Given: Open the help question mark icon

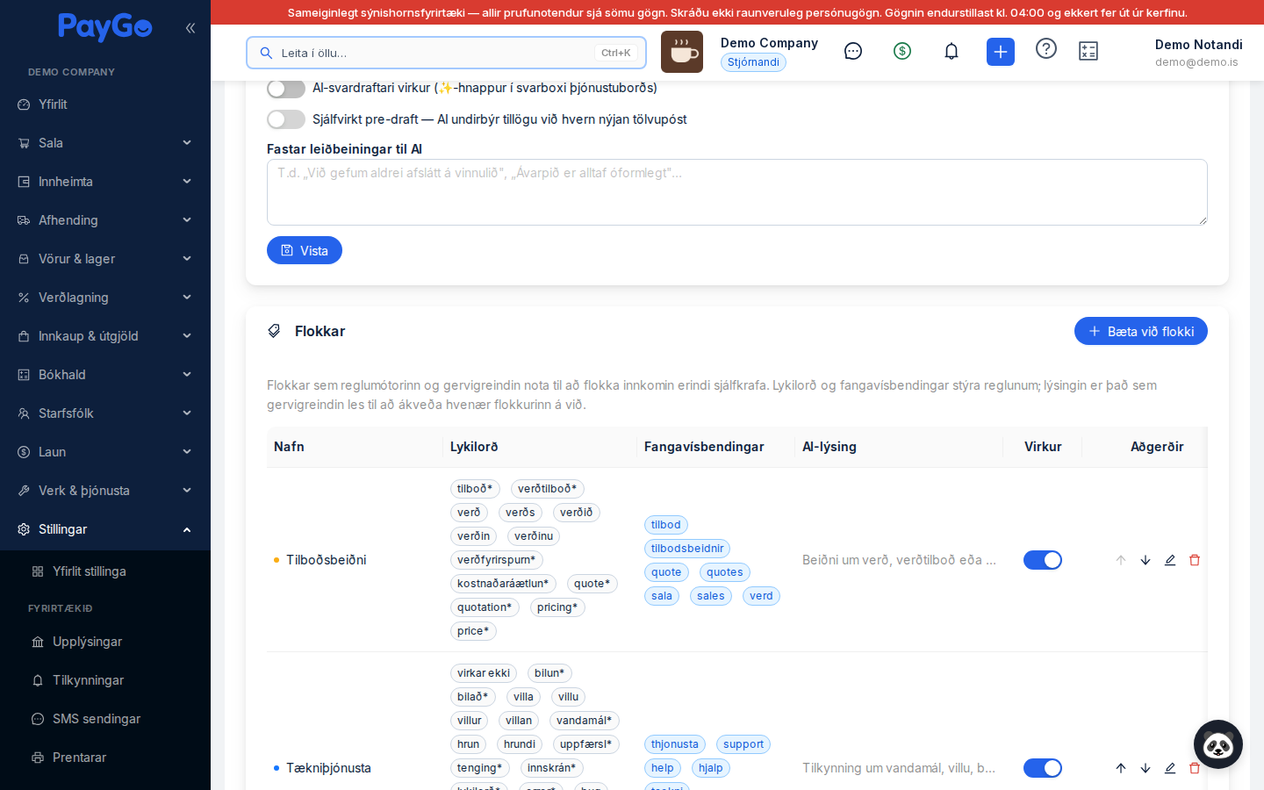Looking at the screenshot, I should [x=1046, y=48].
